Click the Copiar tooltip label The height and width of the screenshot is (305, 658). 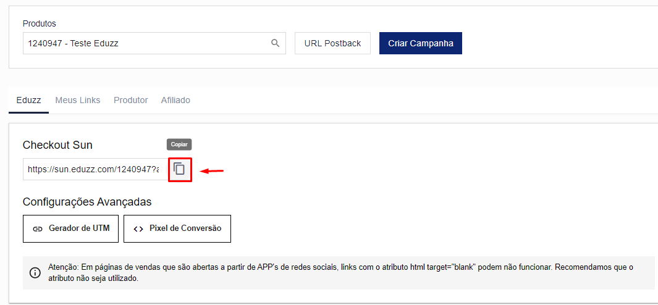(x=179, y=144)
